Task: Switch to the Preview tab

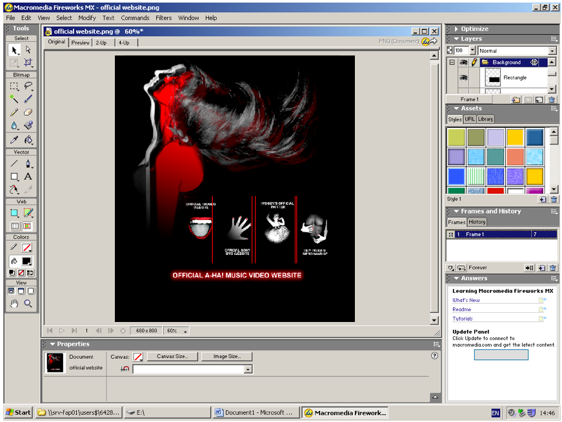Action: pyautogui.click(x=80, y=43)
